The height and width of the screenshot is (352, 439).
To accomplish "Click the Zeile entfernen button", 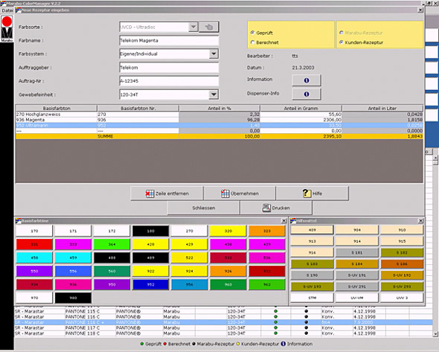I will [167, 193].
